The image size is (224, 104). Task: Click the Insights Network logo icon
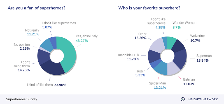tap(183, 99)
